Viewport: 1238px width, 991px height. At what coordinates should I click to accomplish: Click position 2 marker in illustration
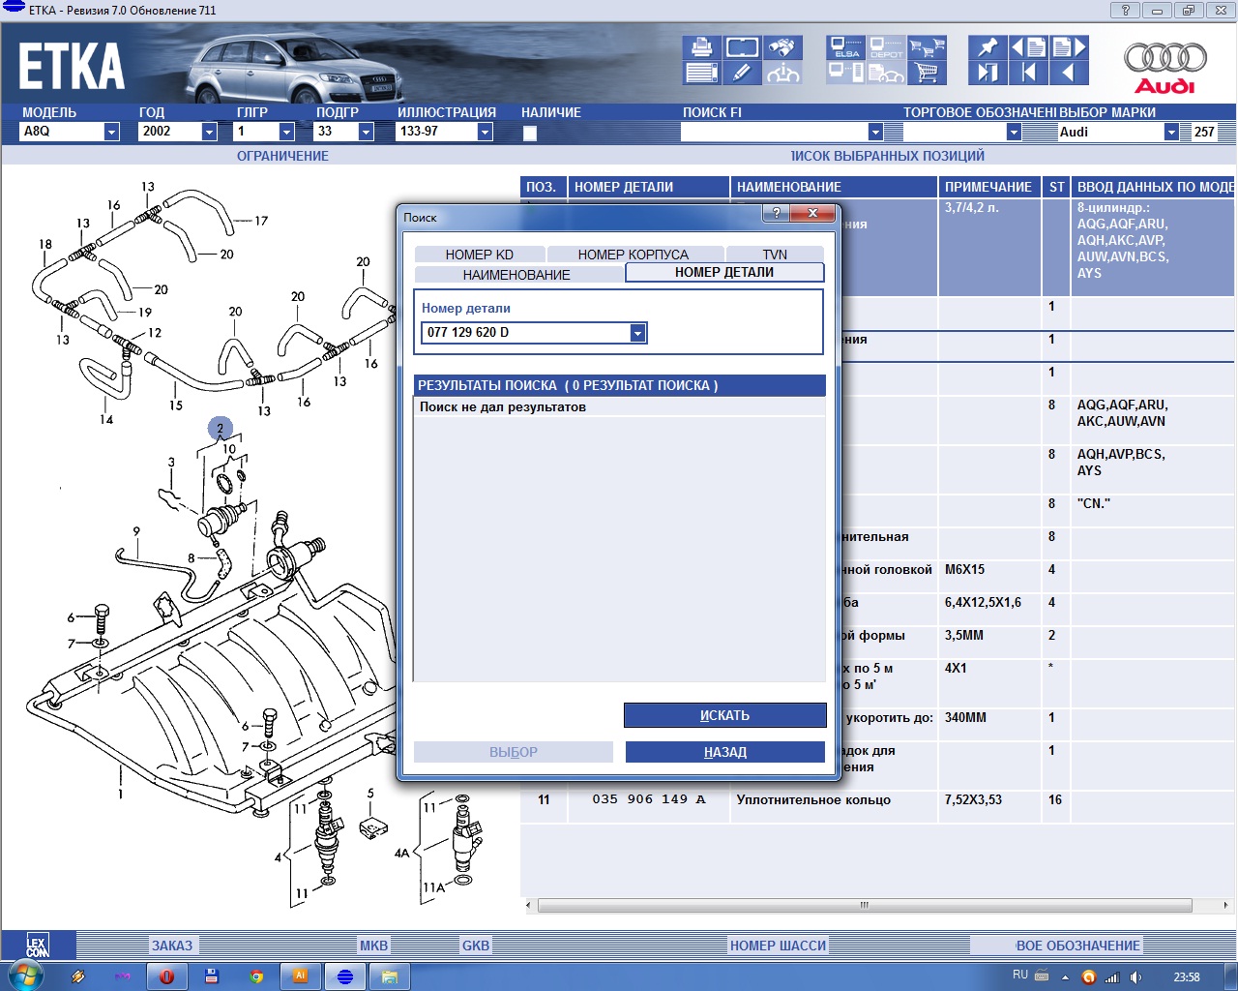pos(220,428)
